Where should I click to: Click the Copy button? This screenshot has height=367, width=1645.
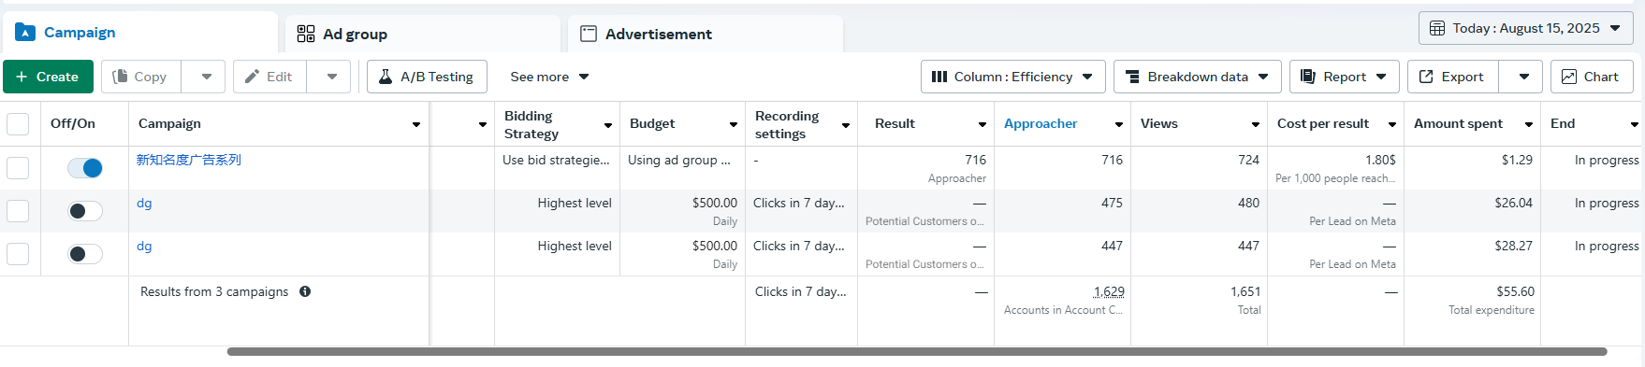click(140, 77)
